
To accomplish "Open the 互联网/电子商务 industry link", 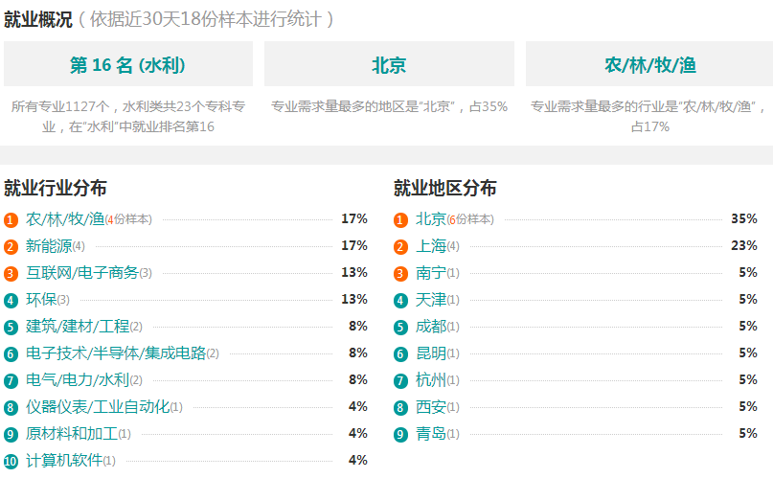I will click(x=81, y=272).
